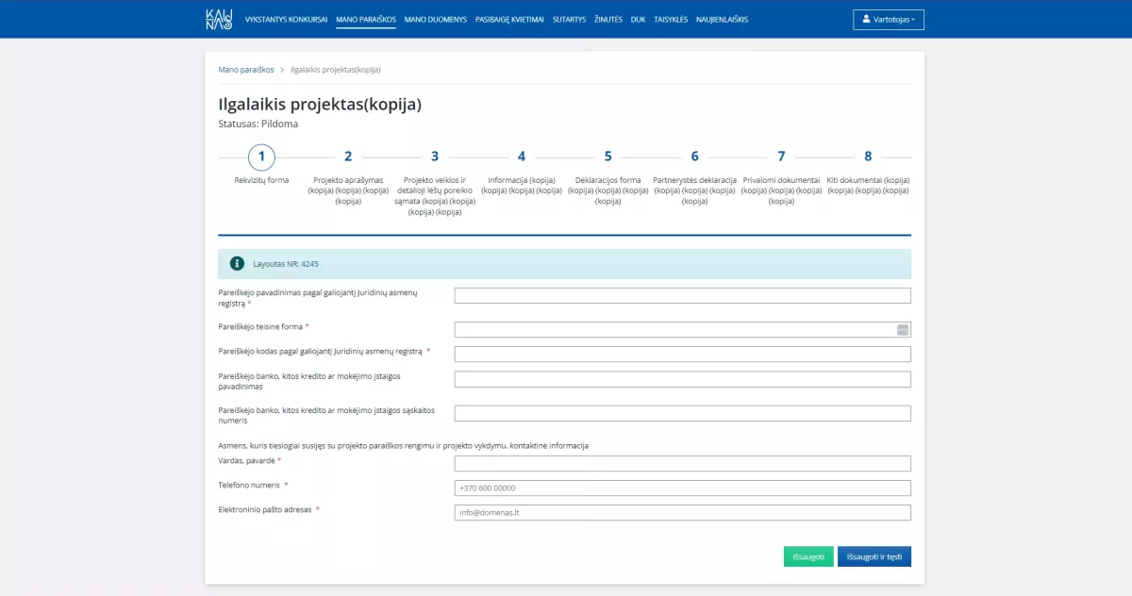Select step 6 Partnerystės deklaracija
Image resolution: width=1132 pixels, height=596 pixels.
pos(694,157)
